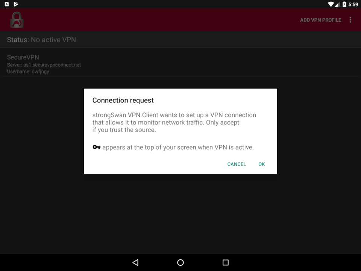Tap the 'Only accept if you trust' warning text
361x271 pixels.
[166, 126]
